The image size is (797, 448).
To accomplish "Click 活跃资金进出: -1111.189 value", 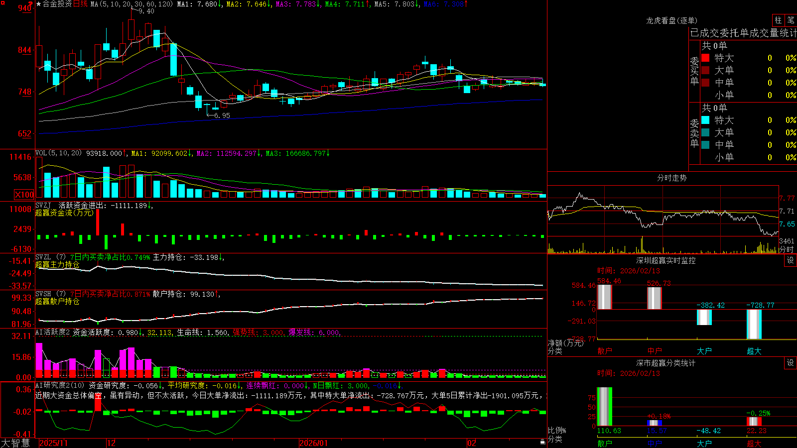I will pyautogui.click(x=106, y=205).
